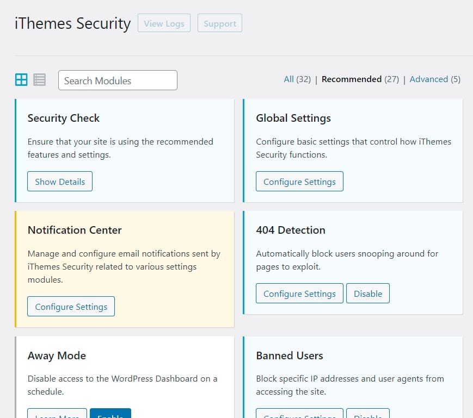
Task: Show Advanced (5) modules
Action: pyautogui.click(x=435, y=79)
